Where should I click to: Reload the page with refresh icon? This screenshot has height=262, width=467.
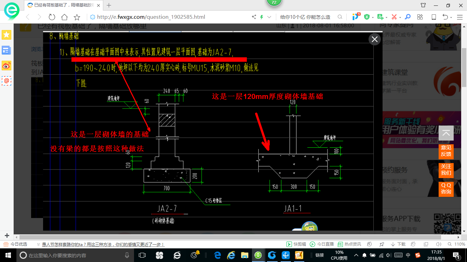point(52,17)
